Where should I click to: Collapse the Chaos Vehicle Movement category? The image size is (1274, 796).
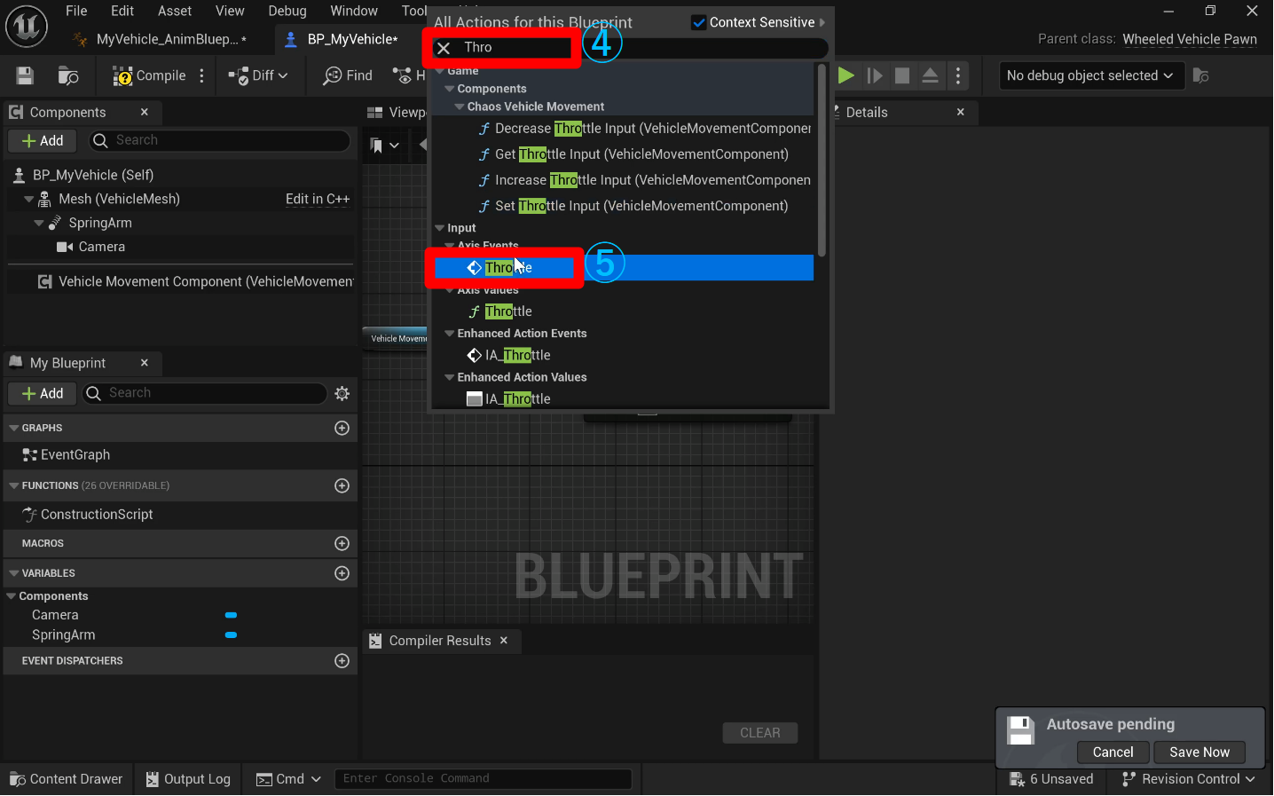point(460,106)
